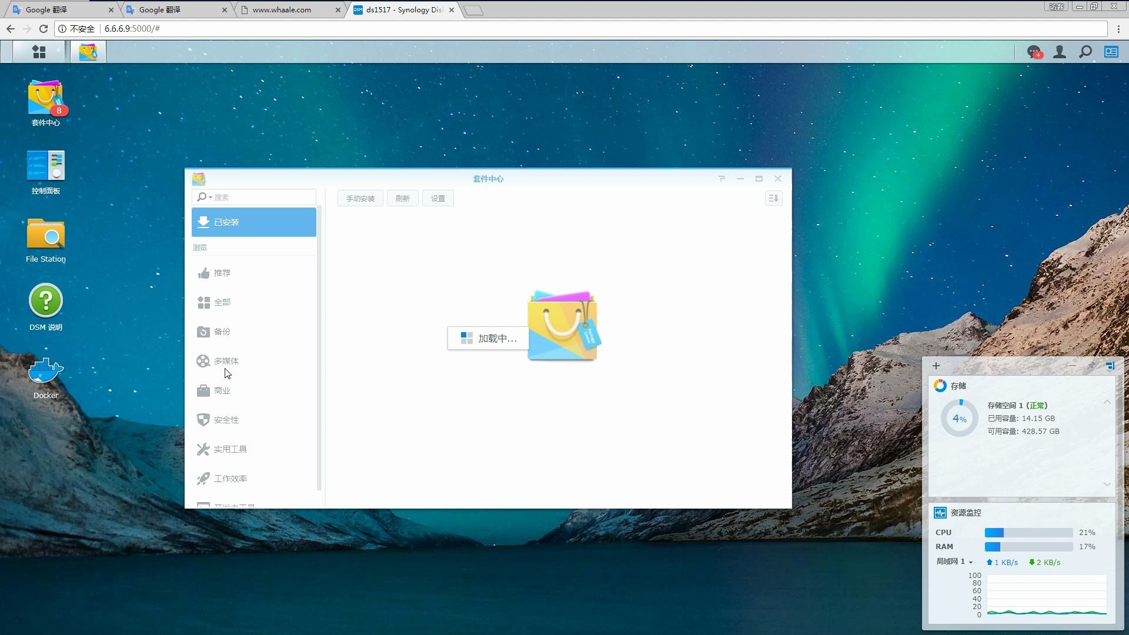The width and height of the screenshot is (1129, 635).
Task: Close the www.whaale.com tab
Action: tap(338, 10)
